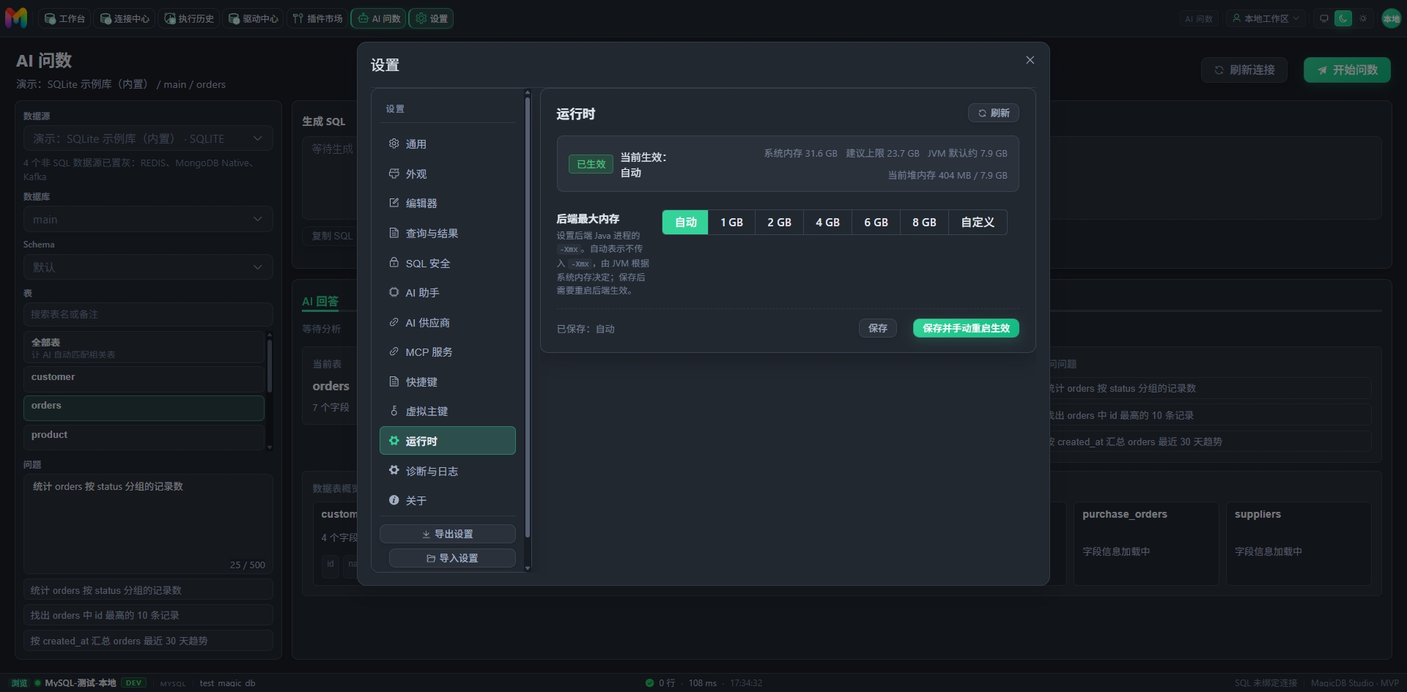Open 工作台 in top navigation
The width and height of the screenshot is (1407, 692).
coord(64,18)
